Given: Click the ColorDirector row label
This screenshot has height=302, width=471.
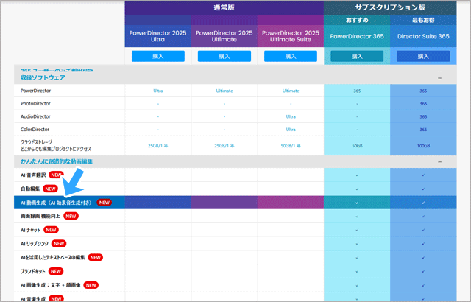Looking at the screenshot, I should point(35,130).
